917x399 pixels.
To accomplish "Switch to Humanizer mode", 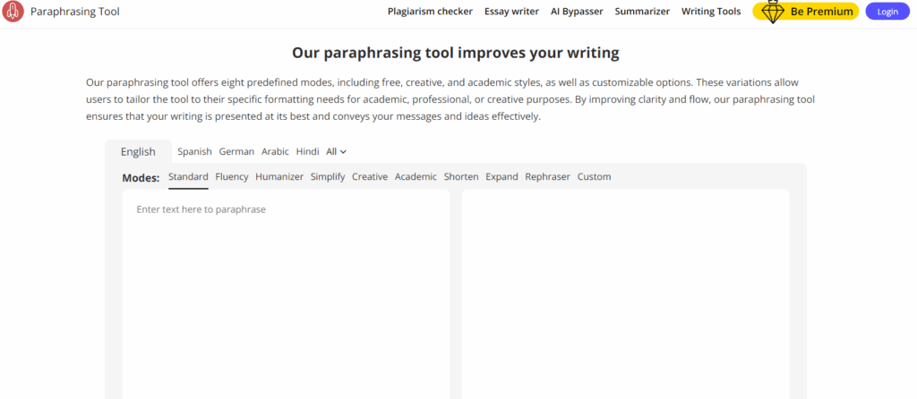I will tap(279, 176).
